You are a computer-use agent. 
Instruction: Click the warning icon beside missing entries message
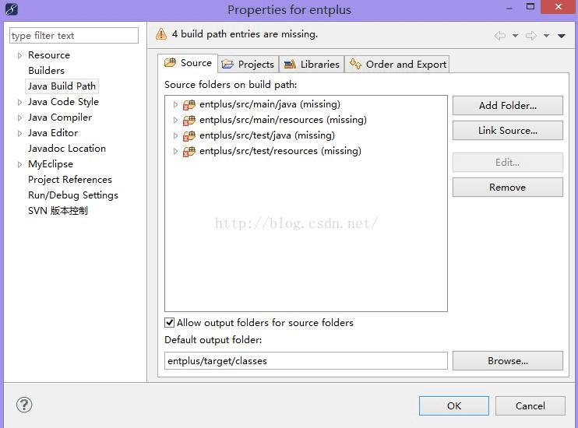tap(161, 34)
